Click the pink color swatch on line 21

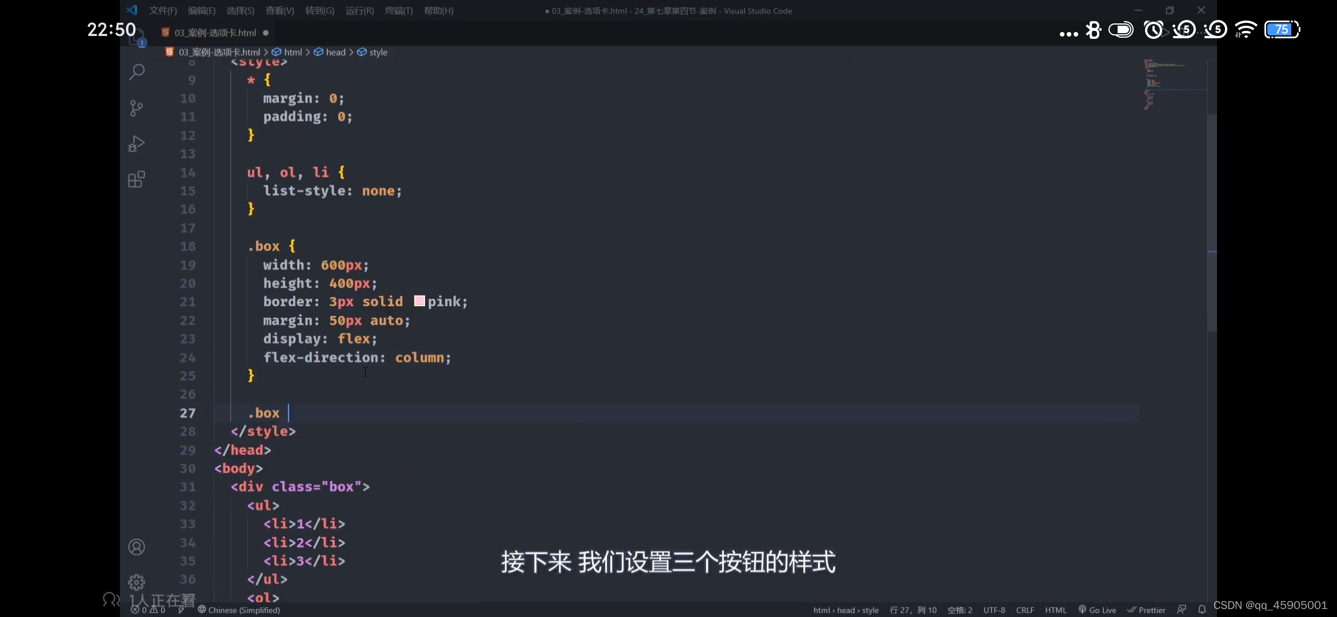pos(420,301)
